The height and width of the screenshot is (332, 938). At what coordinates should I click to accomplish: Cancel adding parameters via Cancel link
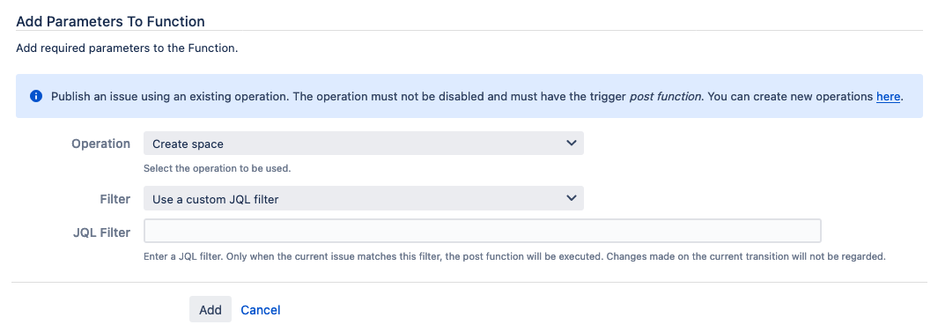click(x=260, y=310)
